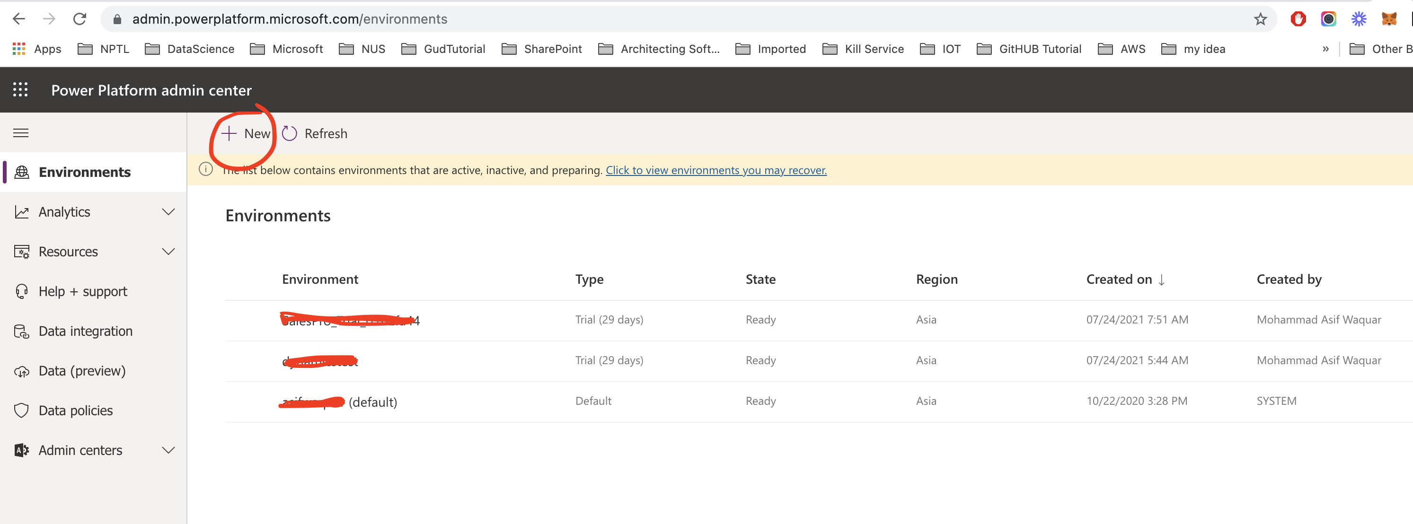
Task: Expand the Resources section chevron
Action: pos(168,251)
